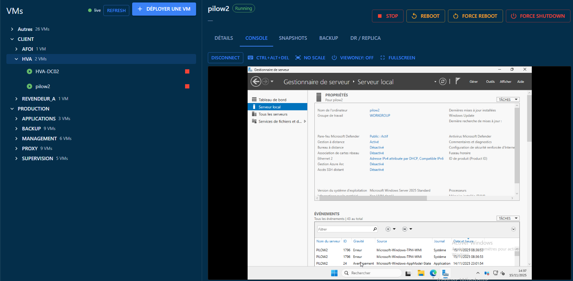This screenshot has width=573, height=281.
Task: Open the Outils menu in Server Manager
Action: [490, 82]
